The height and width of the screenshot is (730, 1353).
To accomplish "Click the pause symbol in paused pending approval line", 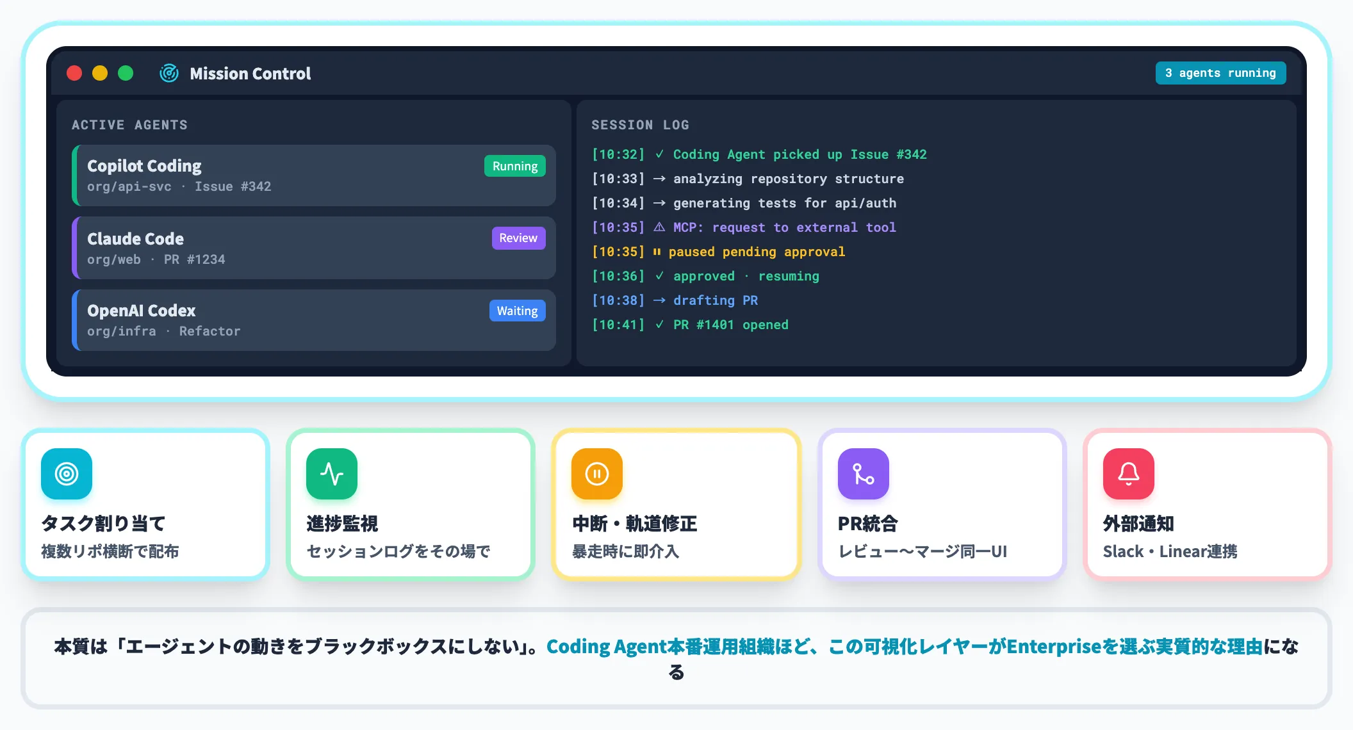I will 657,252.
